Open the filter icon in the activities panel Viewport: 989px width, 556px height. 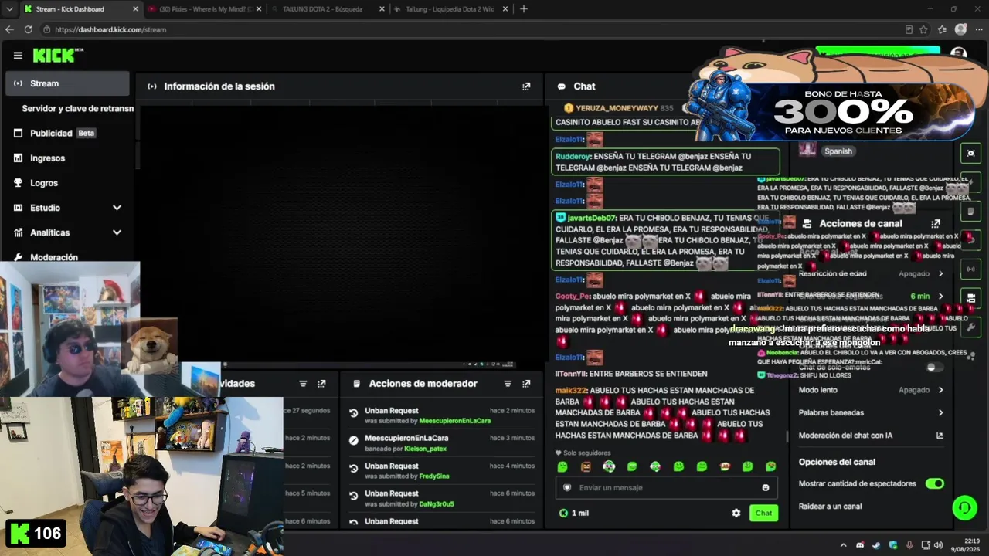[303, 384]
